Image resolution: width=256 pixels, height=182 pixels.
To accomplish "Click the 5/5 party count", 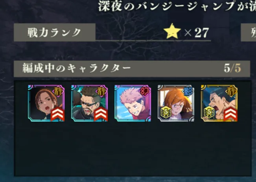I will 232,68.
